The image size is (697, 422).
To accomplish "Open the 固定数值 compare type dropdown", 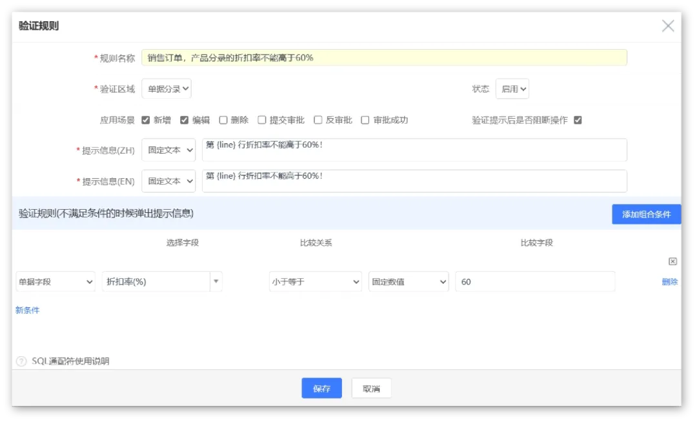I will point(409,281).
